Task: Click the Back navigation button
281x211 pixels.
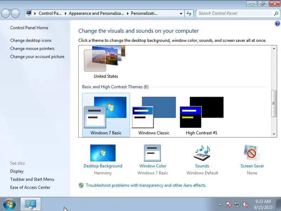Action: click(x=5, y=13)
